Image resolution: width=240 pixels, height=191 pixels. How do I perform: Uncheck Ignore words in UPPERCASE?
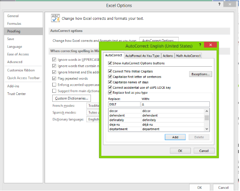pos(54,59)
